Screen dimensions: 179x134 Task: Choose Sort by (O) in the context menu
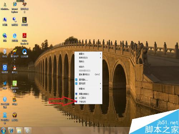pos(88,58)
